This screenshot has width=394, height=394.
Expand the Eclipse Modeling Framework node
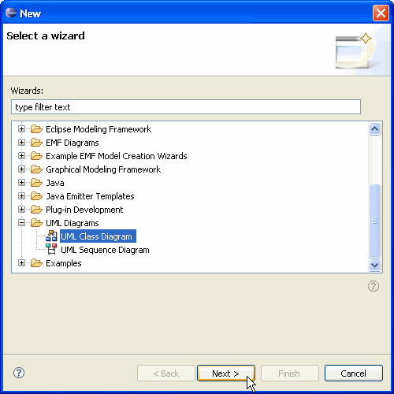point(21,129)
